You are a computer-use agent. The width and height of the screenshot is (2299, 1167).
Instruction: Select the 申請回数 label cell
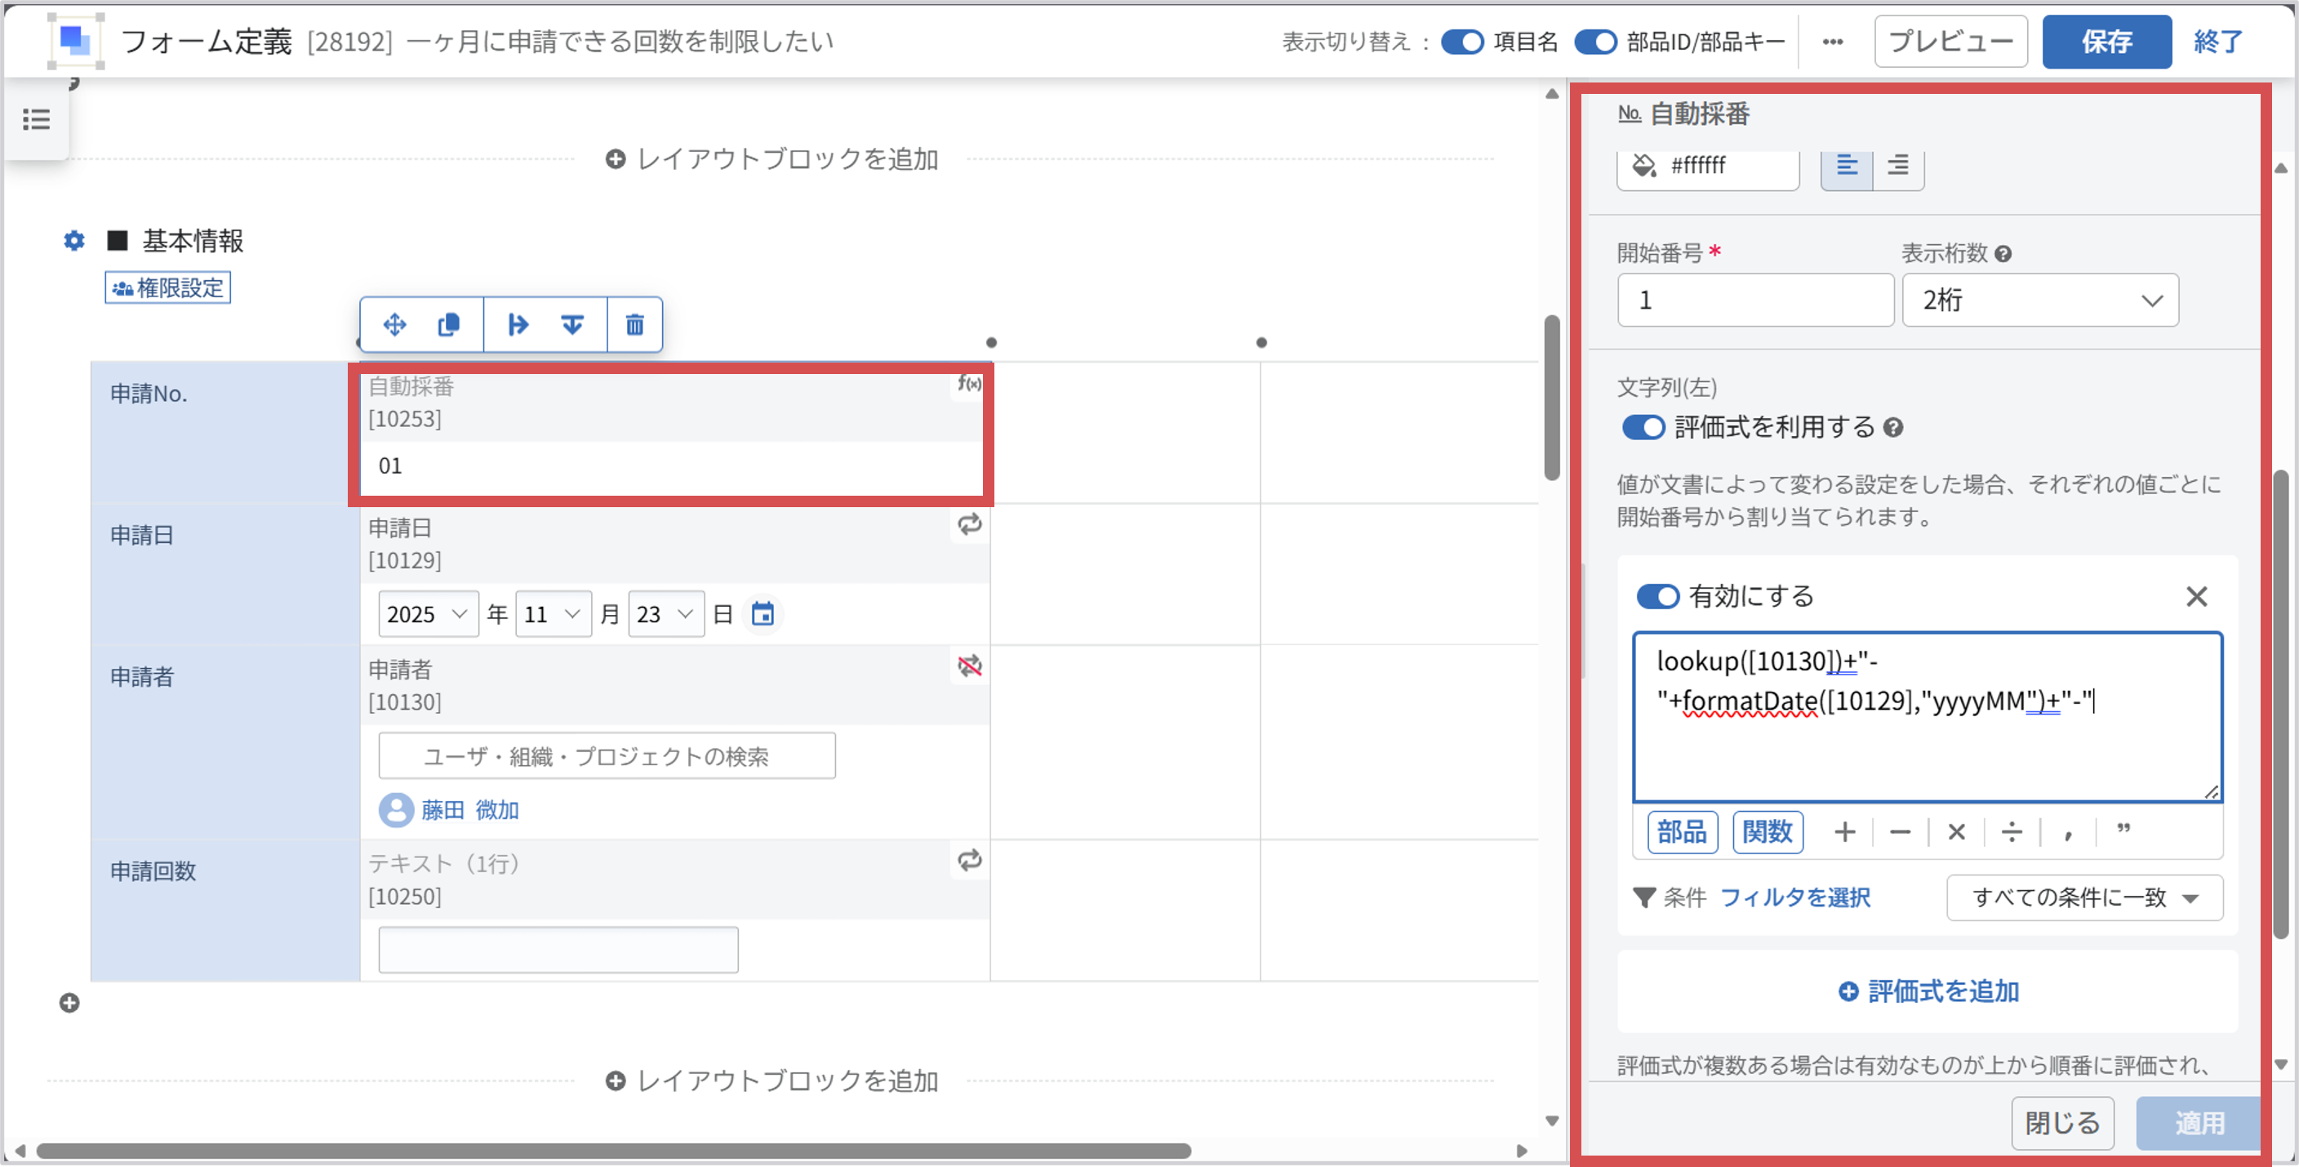click(x=225, y=910)
